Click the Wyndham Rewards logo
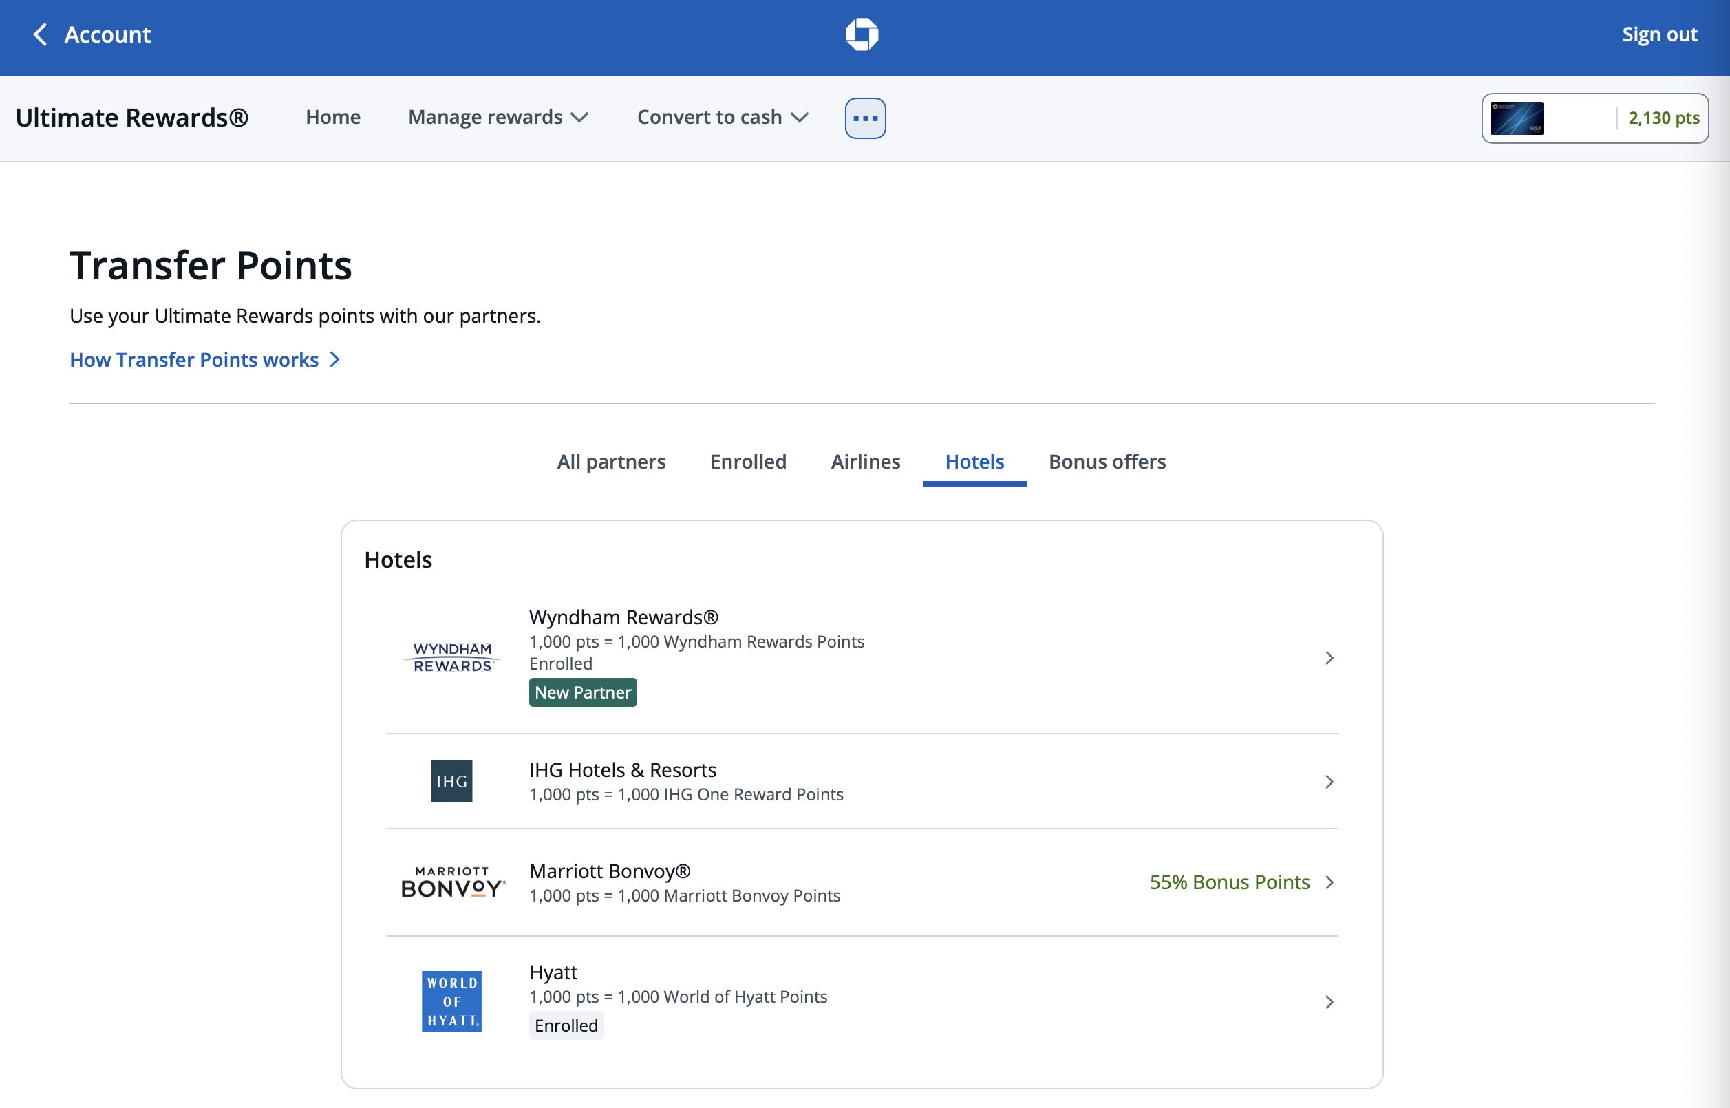Image resolution: width=1730 pixels, height=1108 pixels. [x=451, y=657]
